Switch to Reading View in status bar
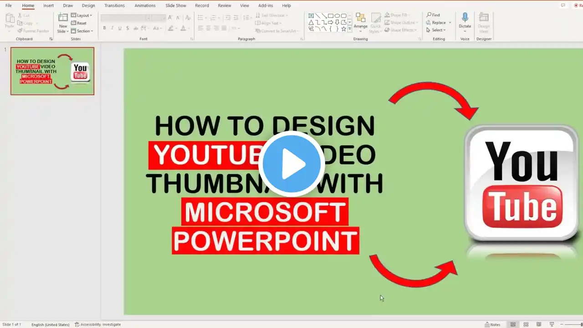 coord(539,324)
